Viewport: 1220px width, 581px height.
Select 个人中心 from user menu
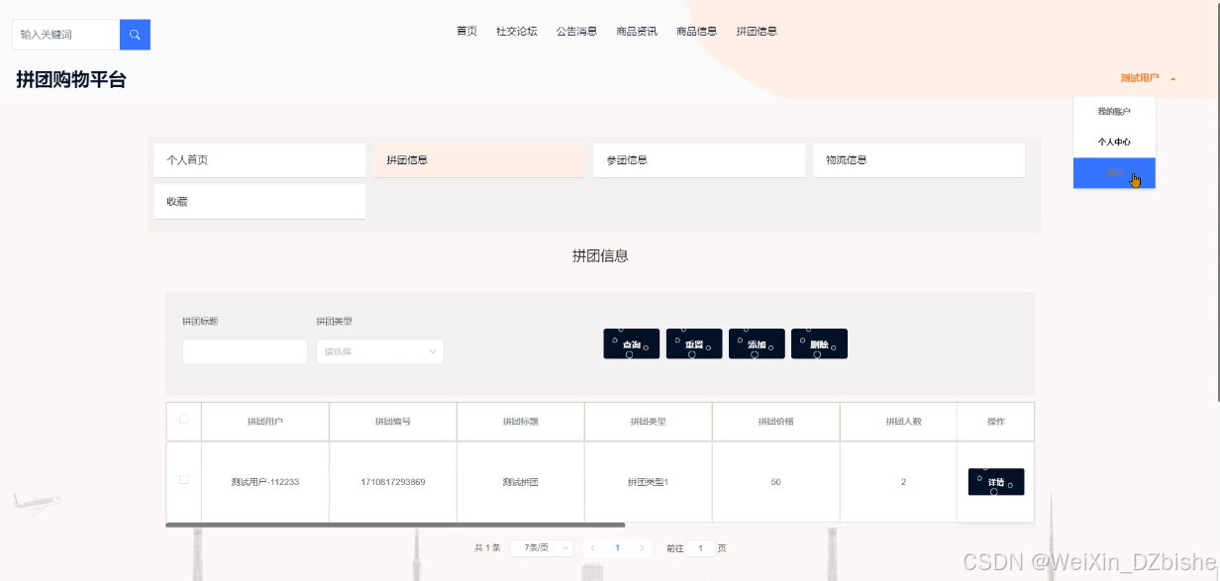[1114, 142]
